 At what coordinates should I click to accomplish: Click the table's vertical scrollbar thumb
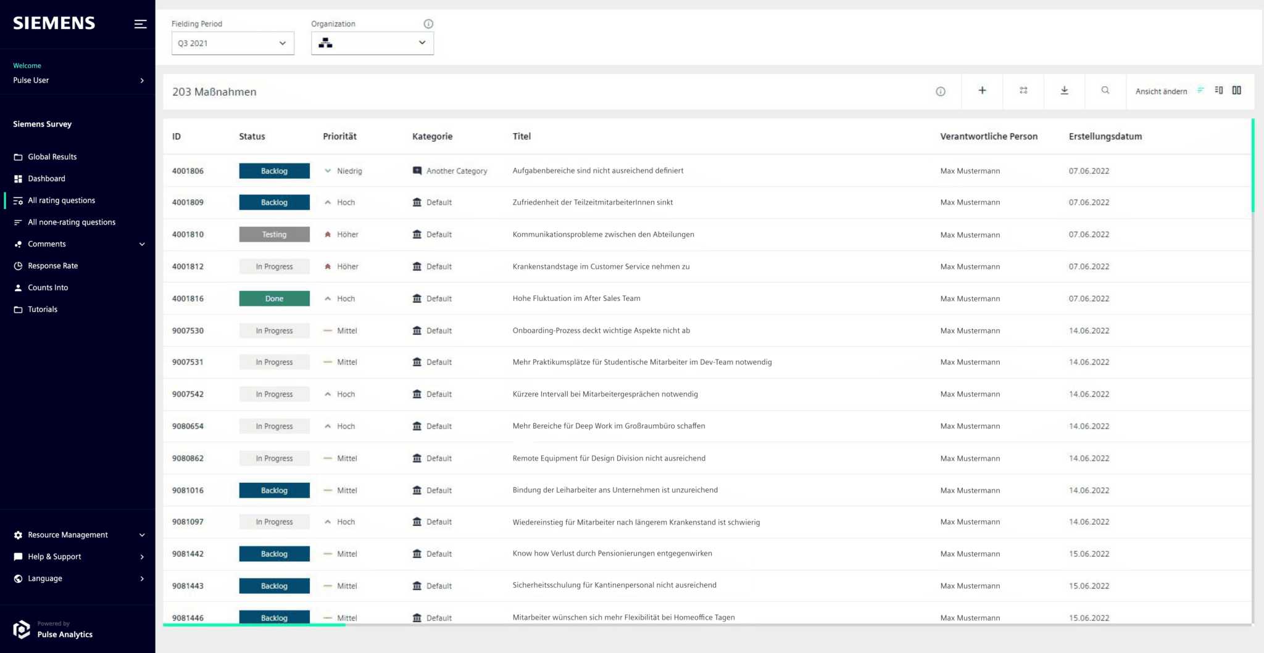click(x=1252, y=165)
